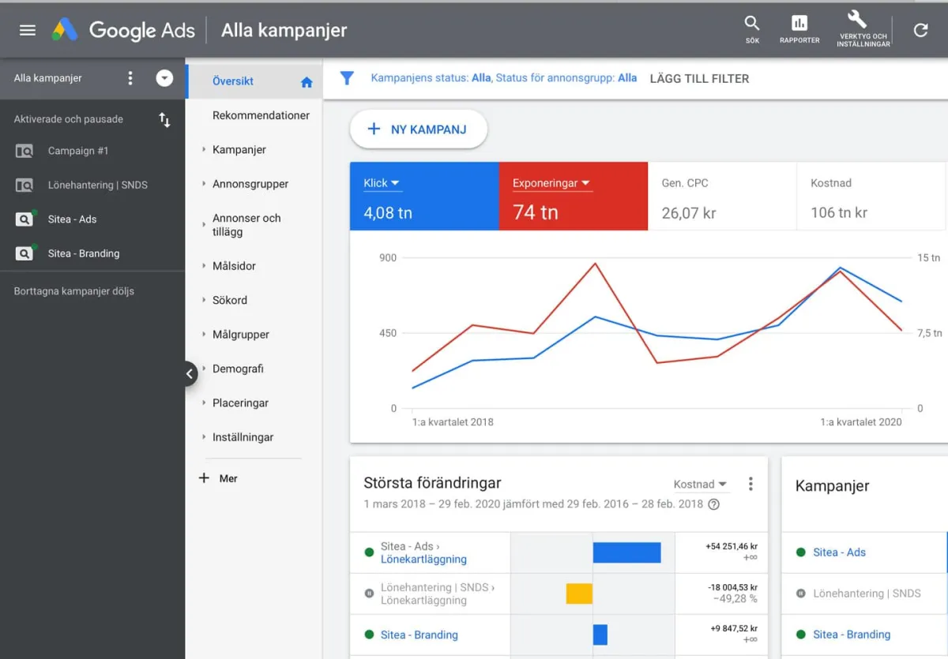This screenshot has width=948, height=659.
Task: Open three-dot menu beside Alla kampanjer
Action: point(130,78)
